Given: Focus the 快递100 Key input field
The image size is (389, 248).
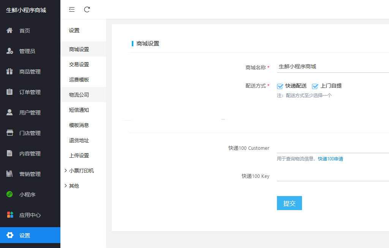Looking at the screenshot, I should 332,176.
